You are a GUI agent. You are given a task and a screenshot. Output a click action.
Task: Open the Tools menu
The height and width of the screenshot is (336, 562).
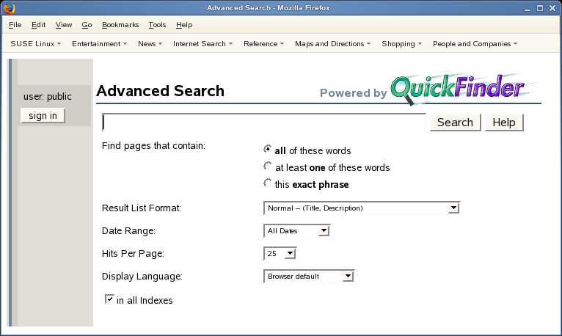point(157,25)
